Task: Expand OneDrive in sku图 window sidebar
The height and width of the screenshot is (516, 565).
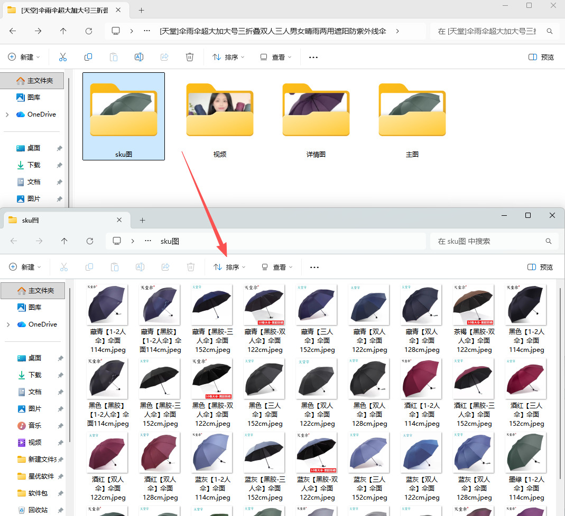Action: coord(8,324)
